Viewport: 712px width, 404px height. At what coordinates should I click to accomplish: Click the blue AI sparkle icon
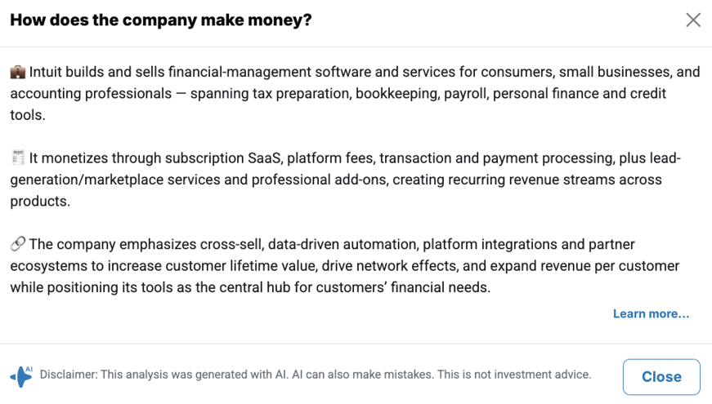(x=21, y=375)
